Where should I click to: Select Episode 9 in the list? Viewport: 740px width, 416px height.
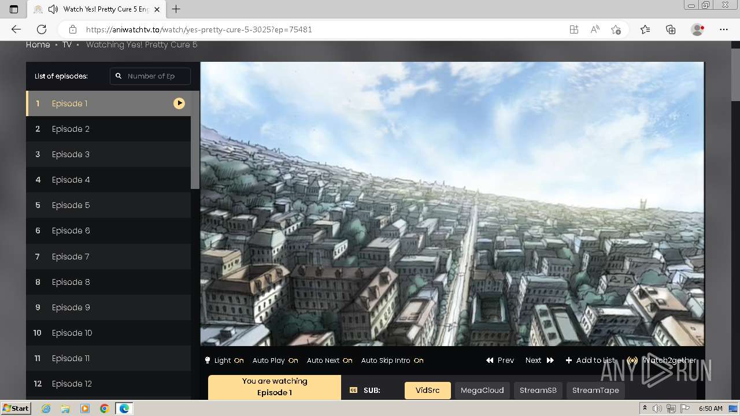coord(109,307)
